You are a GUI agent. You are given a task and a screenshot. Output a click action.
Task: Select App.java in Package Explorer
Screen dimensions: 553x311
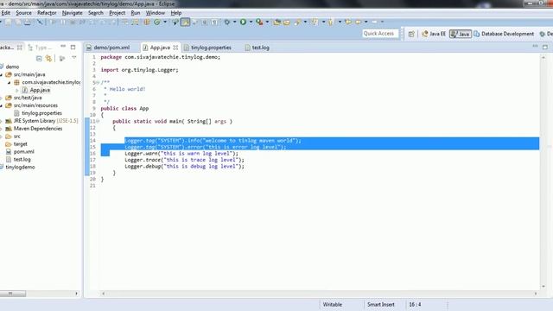tap(40, 90)
